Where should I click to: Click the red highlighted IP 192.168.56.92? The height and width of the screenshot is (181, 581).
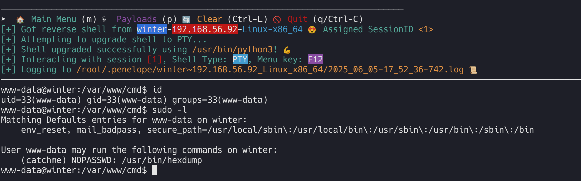[205, 29]
